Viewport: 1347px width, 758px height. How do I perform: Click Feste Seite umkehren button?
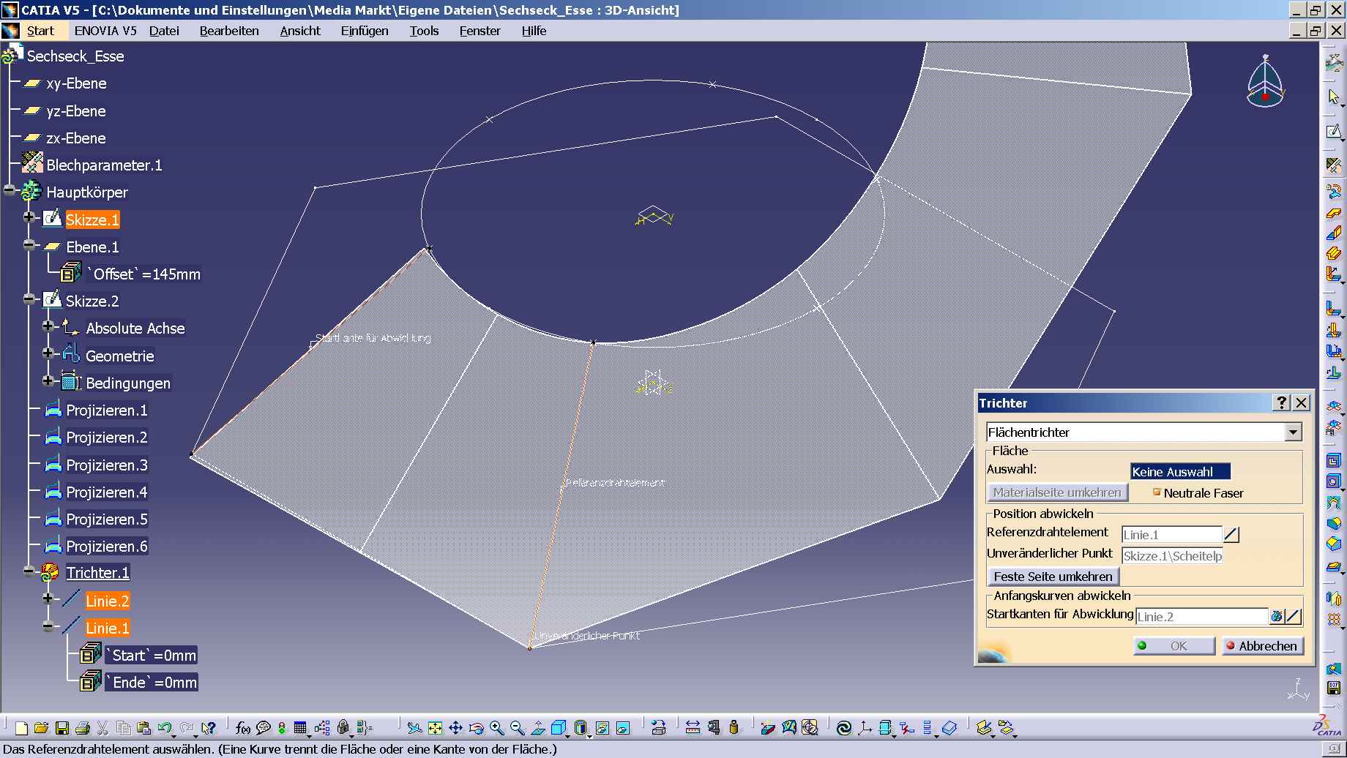point(1053,577)
